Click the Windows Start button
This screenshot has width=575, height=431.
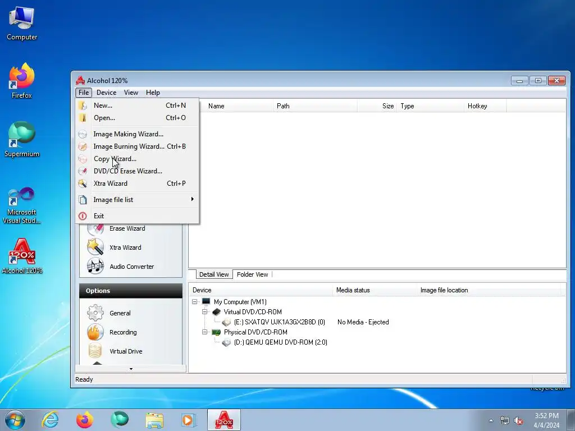pyautogui.click(x=15, y=420)
